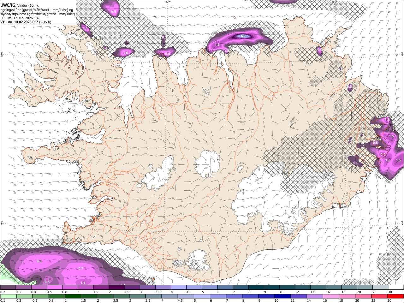Viewport: 404px width, 303px height.
Task: Pick the top scale swatch starting at 1
Action: (x=85, y=287)
